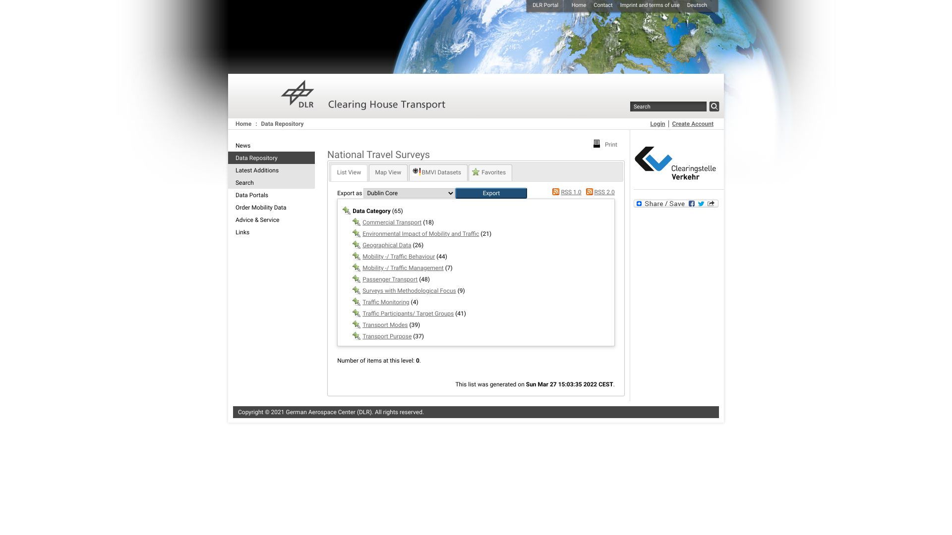Screen dimensions: 952x535
Task: Click the Environmental Impact of Mobility icon
Action: point(356,233)
